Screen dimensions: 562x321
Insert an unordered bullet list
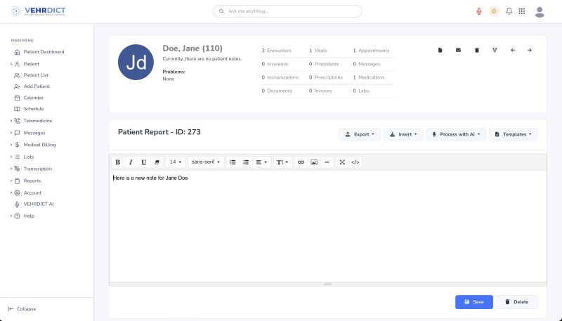[233, 162]
